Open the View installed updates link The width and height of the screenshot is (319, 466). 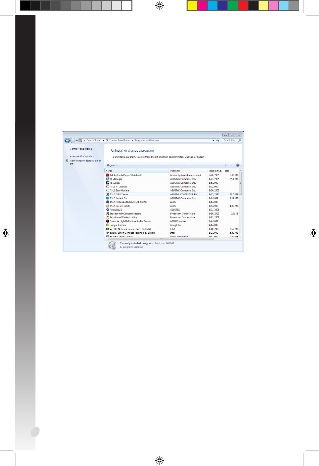[82, 156]
